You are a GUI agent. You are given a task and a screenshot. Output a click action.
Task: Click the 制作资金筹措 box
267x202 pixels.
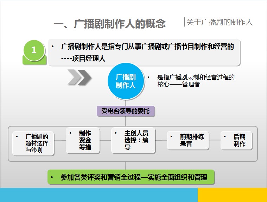pyautogui.click(x=83, y=140)
